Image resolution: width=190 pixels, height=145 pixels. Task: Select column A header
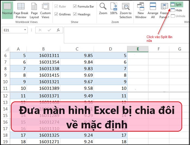tap(18, 49)
